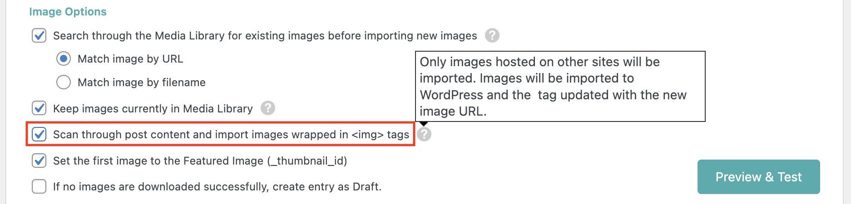This screenshot has width=851, height=204.
Task: Click the 'Scan through post content' label text
Action: pyautogui.click(x=231, y=135)
